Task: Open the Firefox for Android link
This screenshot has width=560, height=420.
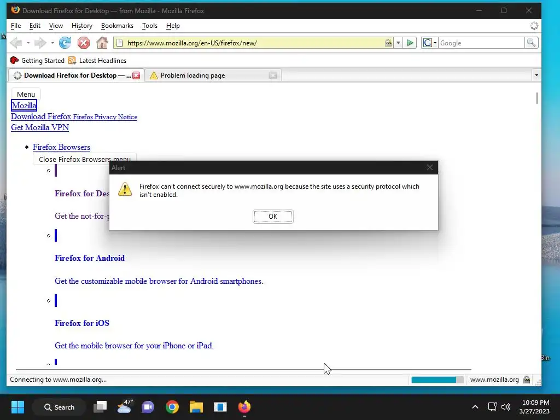Action: pyautogui.click(x=90, y=258)
